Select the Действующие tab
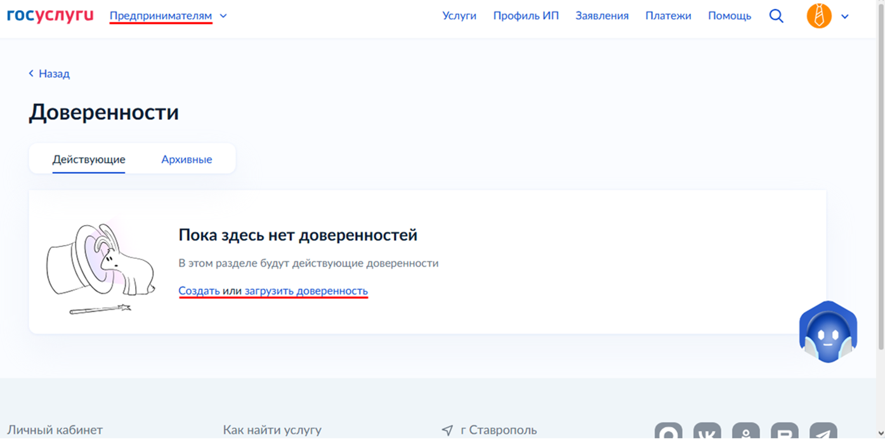The height and width of the screenshot is (441, 885). 89,159
